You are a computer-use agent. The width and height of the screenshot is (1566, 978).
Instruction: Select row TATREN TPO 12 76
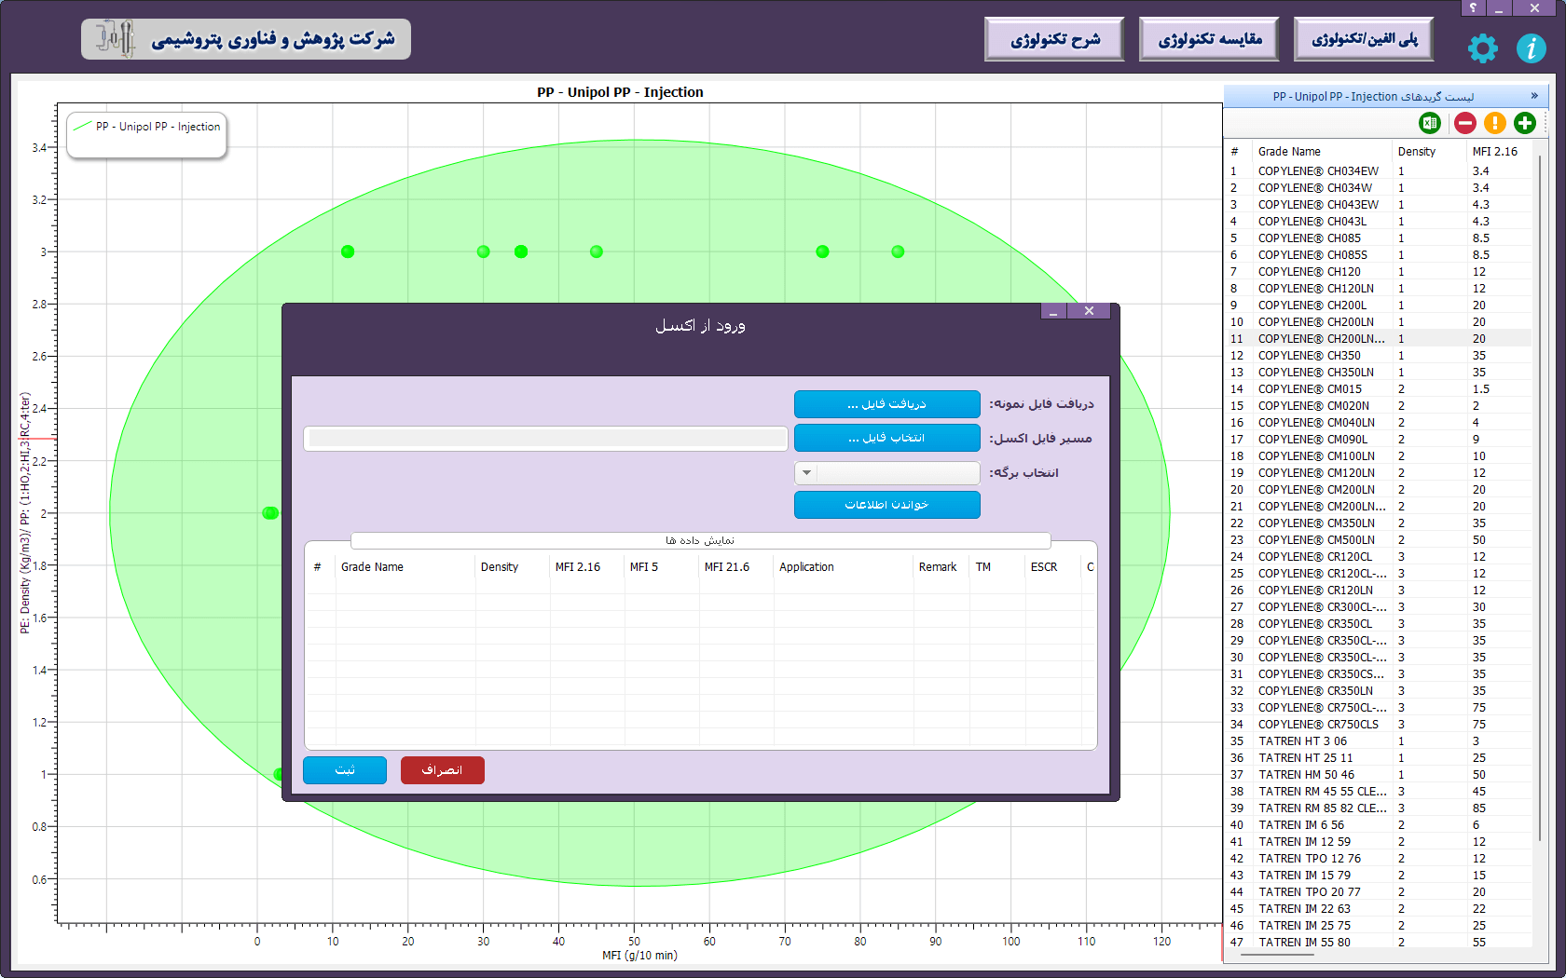[1380, 859]
